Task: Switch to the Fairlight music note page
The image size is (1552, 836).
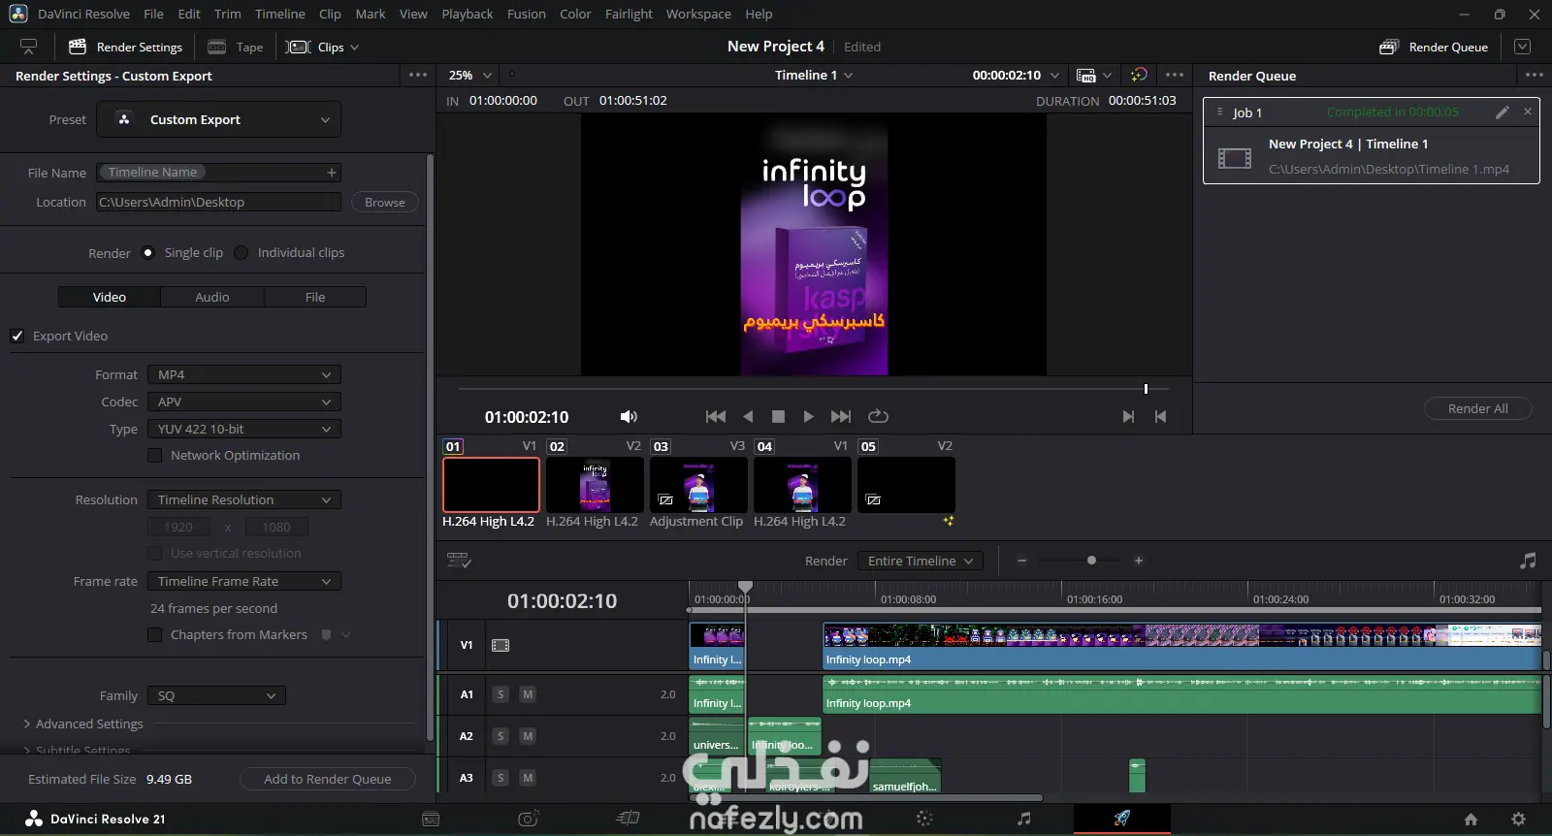Action: 1023,819
